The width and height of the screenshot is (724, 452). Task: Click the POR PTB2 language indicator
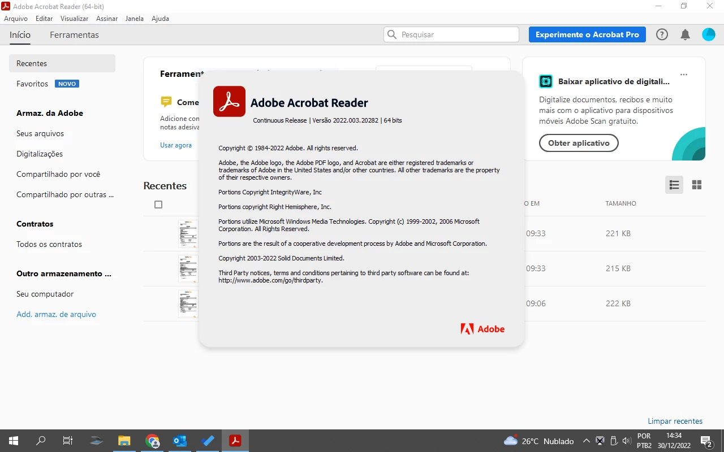644,441
